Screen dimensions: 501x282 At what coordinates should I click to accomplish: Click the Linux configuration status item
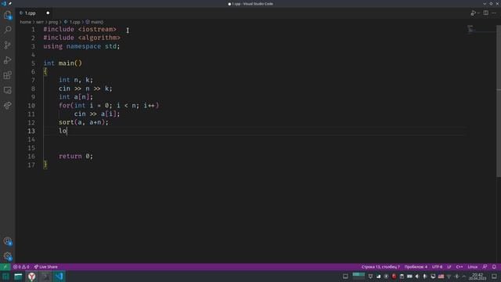click(x=473, y=266)
